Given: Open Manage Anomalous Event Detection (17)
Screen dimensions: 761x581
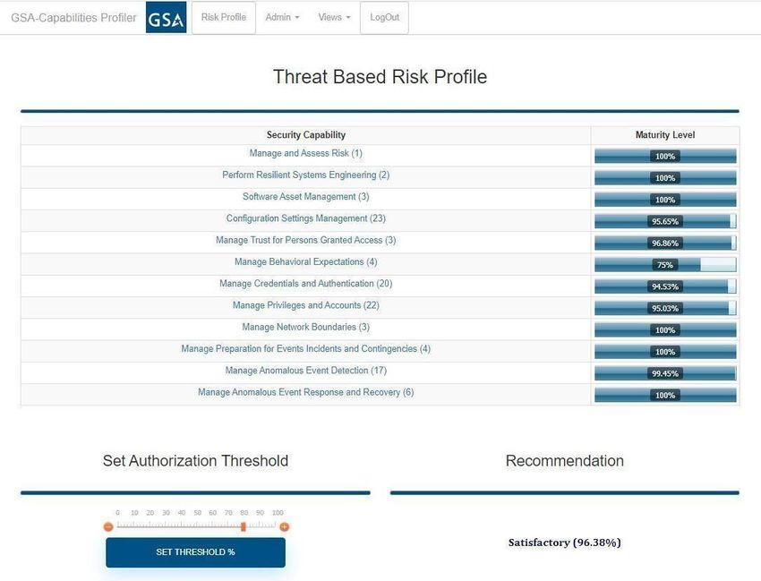Looking at the screenshot, I should coord(306,371).
